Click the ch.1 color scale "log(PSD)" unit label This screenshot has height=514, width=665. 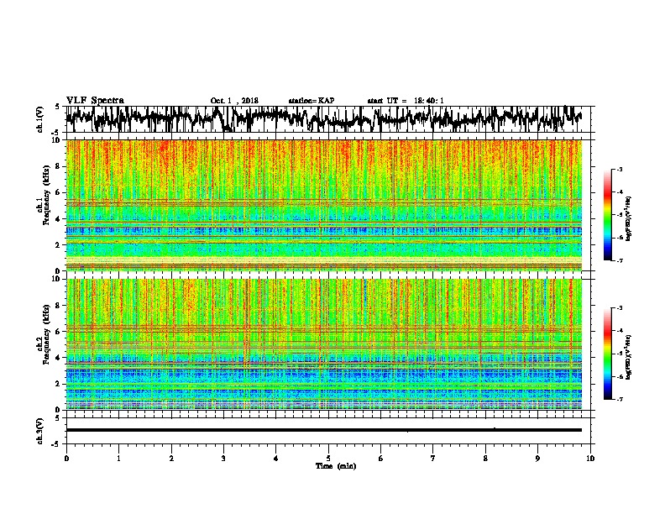click(x=629, y=219)
